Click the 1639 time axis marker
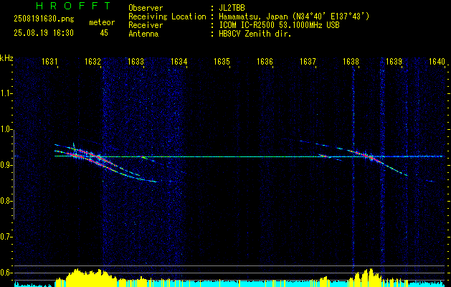The image size is (451, 287). point(394,61)
